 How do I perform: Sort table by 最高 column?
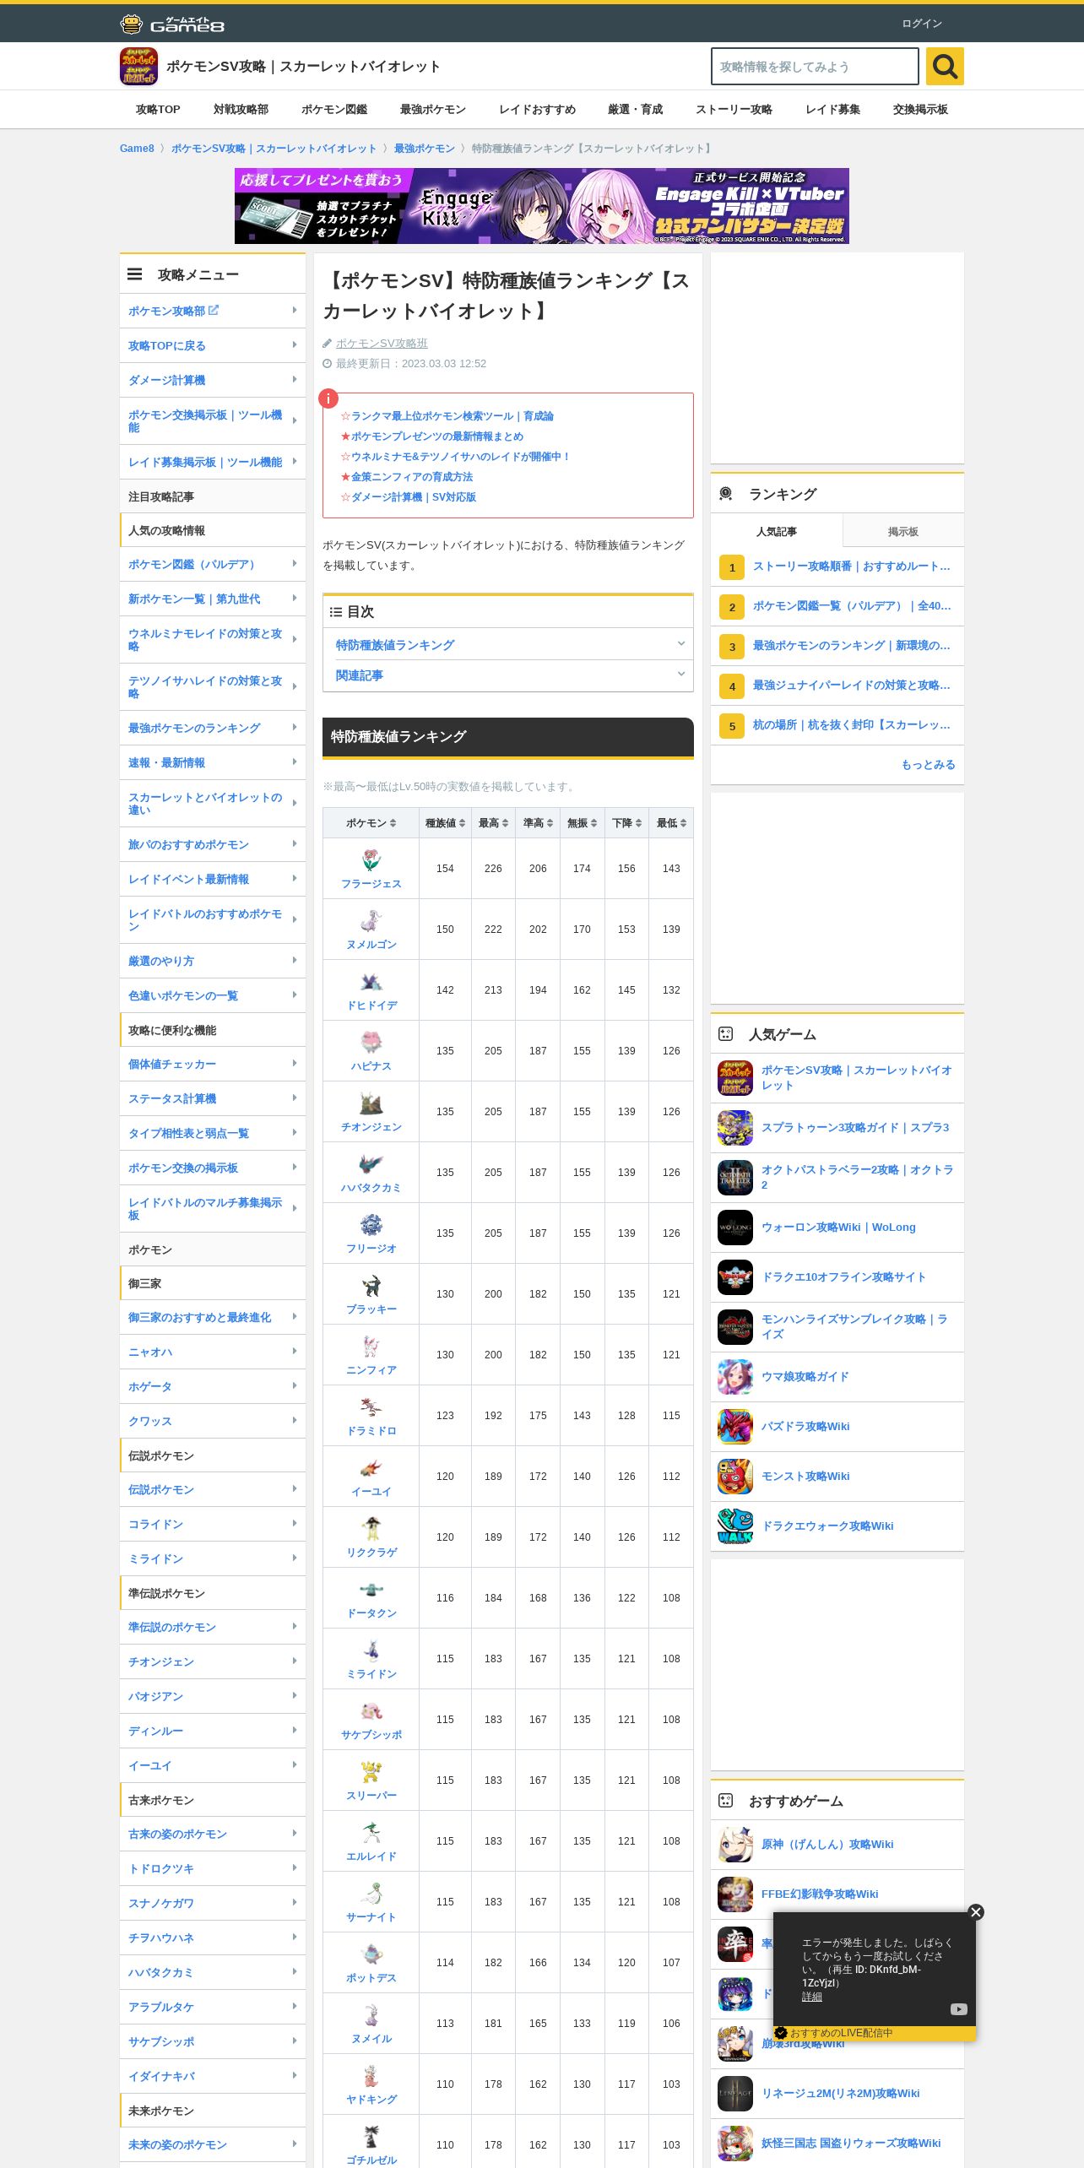(493, 823)
